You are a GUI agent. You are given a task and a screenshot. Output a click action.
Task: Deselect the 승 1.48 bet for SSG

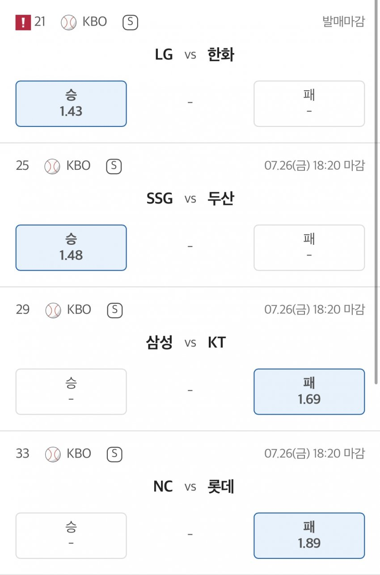point(71,248)
